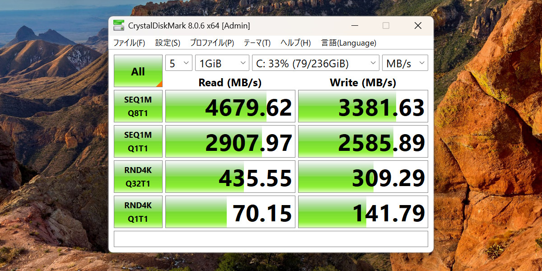
Task: Start the RND4K Q32T1 benchmark
Action: tap(138, 177)
